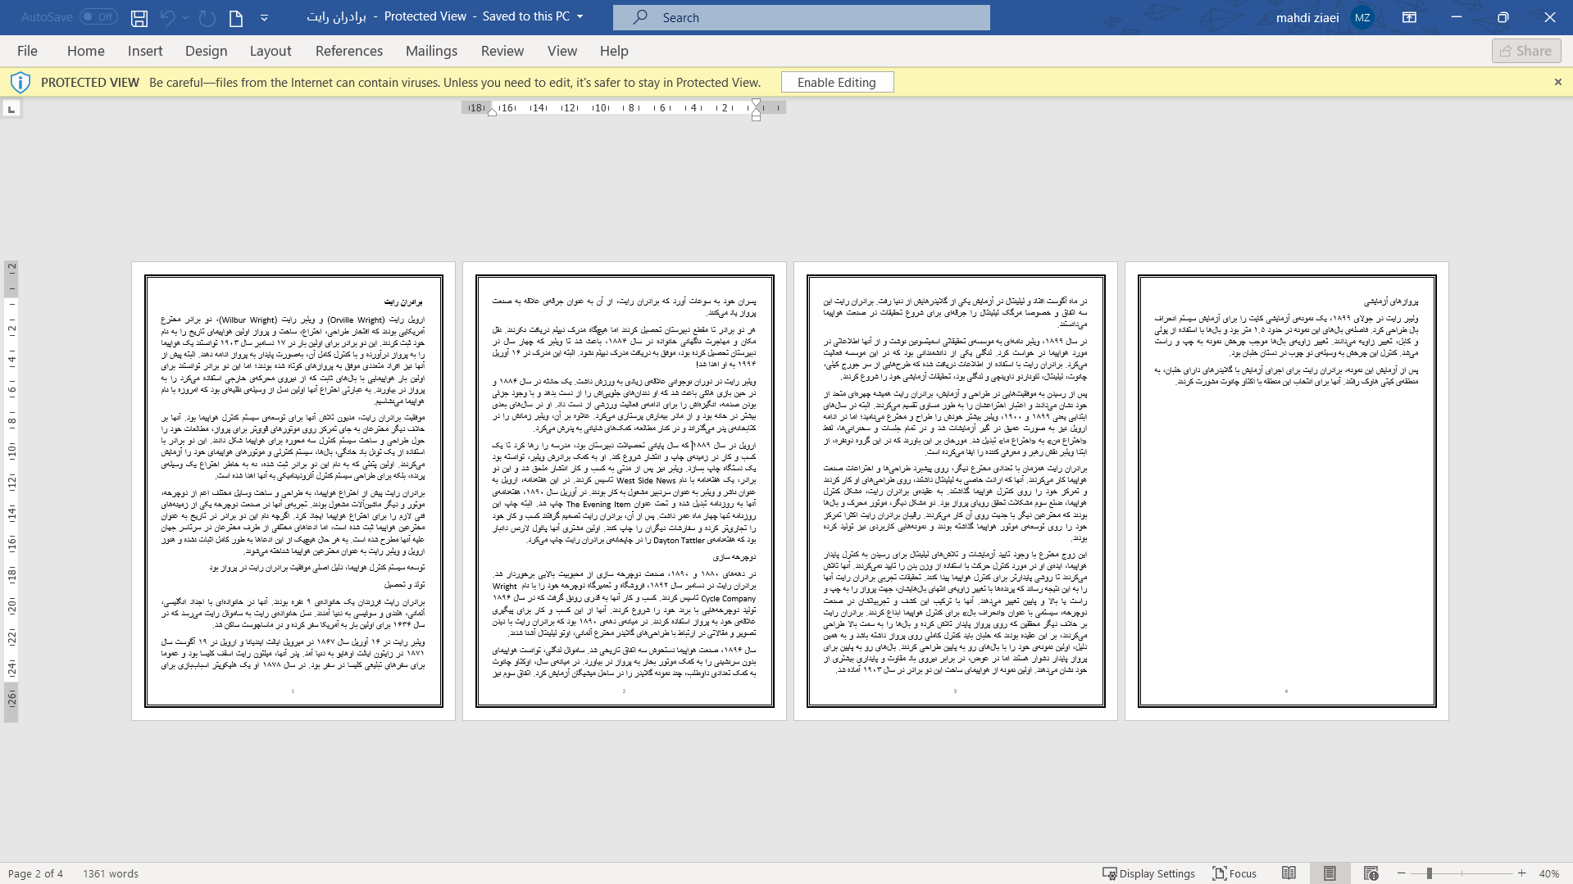Click the 40% zoom level
1573x884 pixels.
tap(1548, 873)
